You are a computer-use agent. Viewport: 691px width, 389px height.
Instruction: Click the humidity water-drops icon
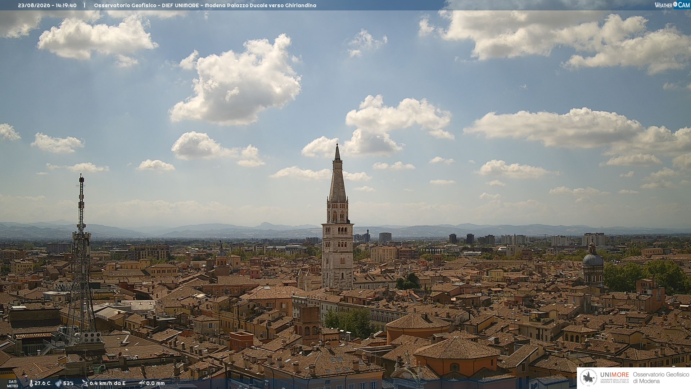click(58, 383)
